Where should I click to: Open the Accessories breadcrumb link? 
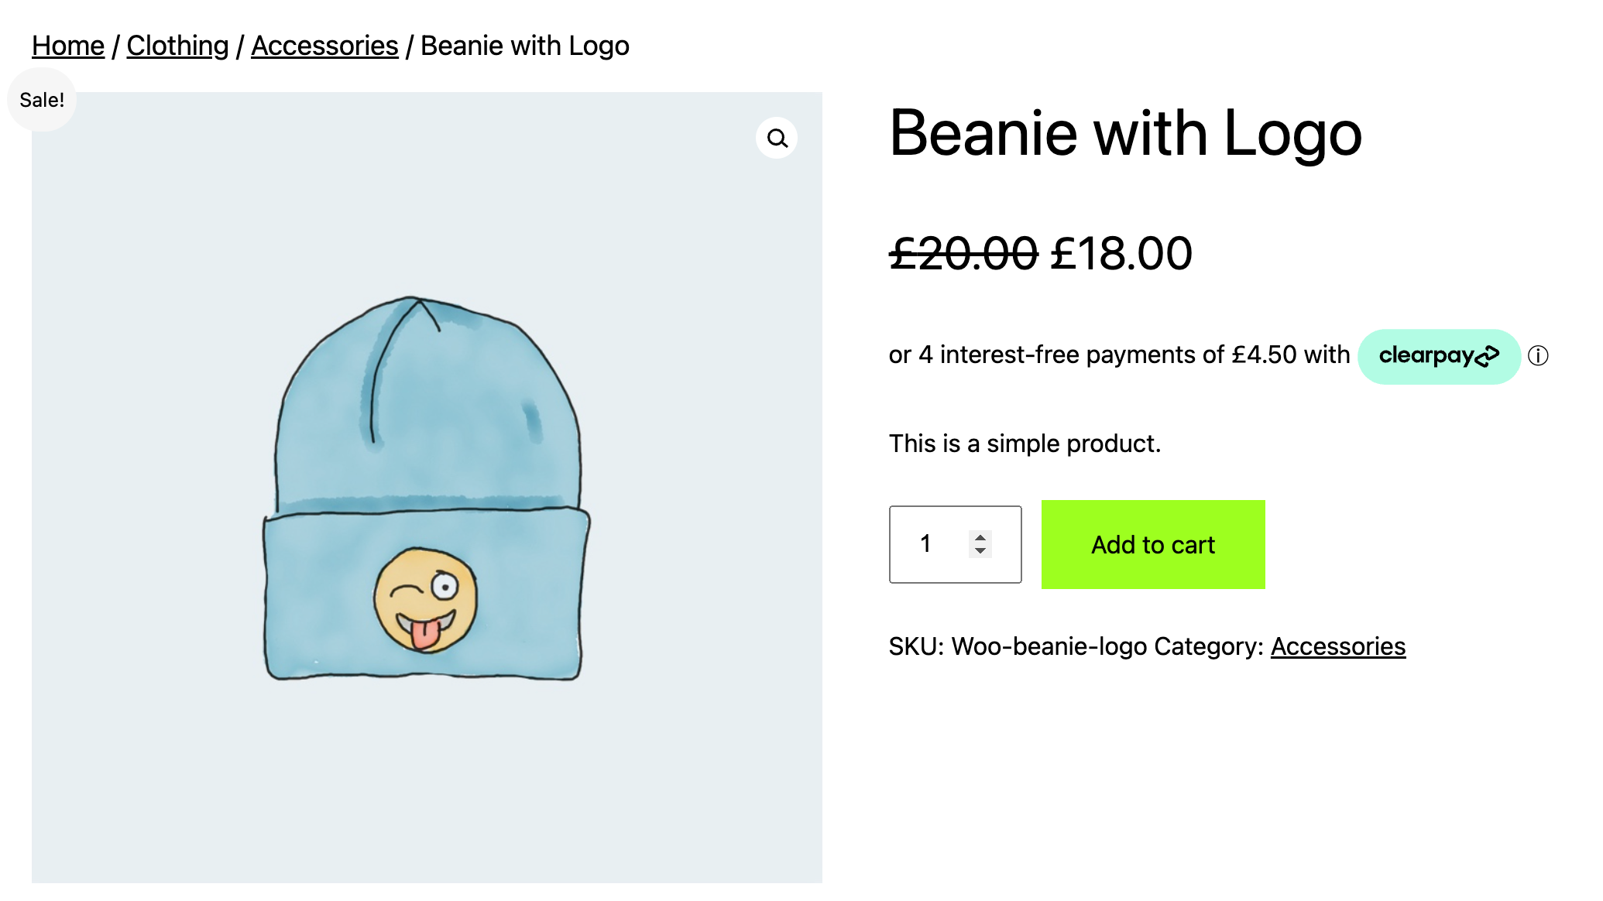[x=324, y=46]
